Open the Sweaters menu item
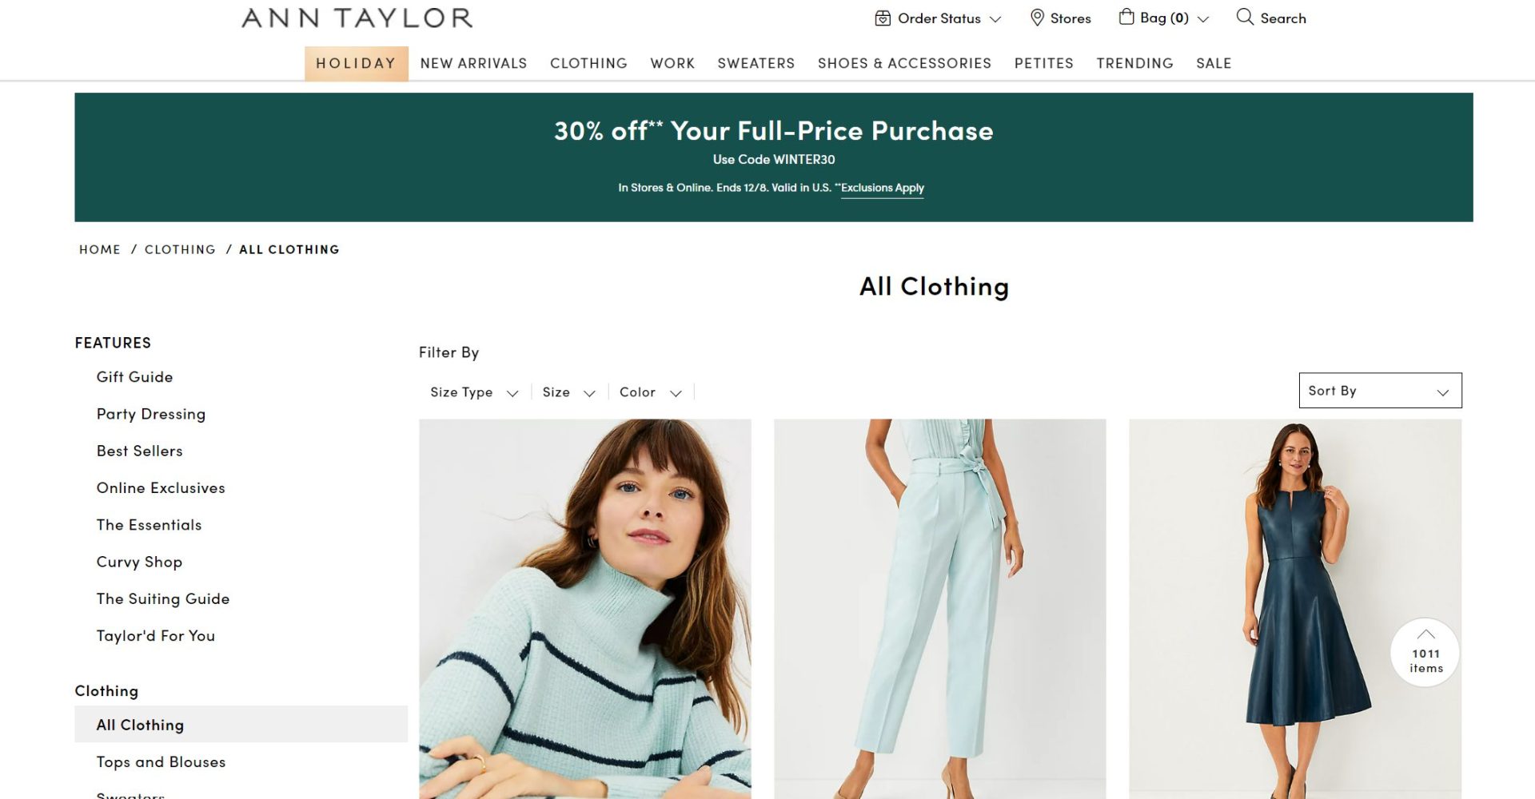 point(756,63)
